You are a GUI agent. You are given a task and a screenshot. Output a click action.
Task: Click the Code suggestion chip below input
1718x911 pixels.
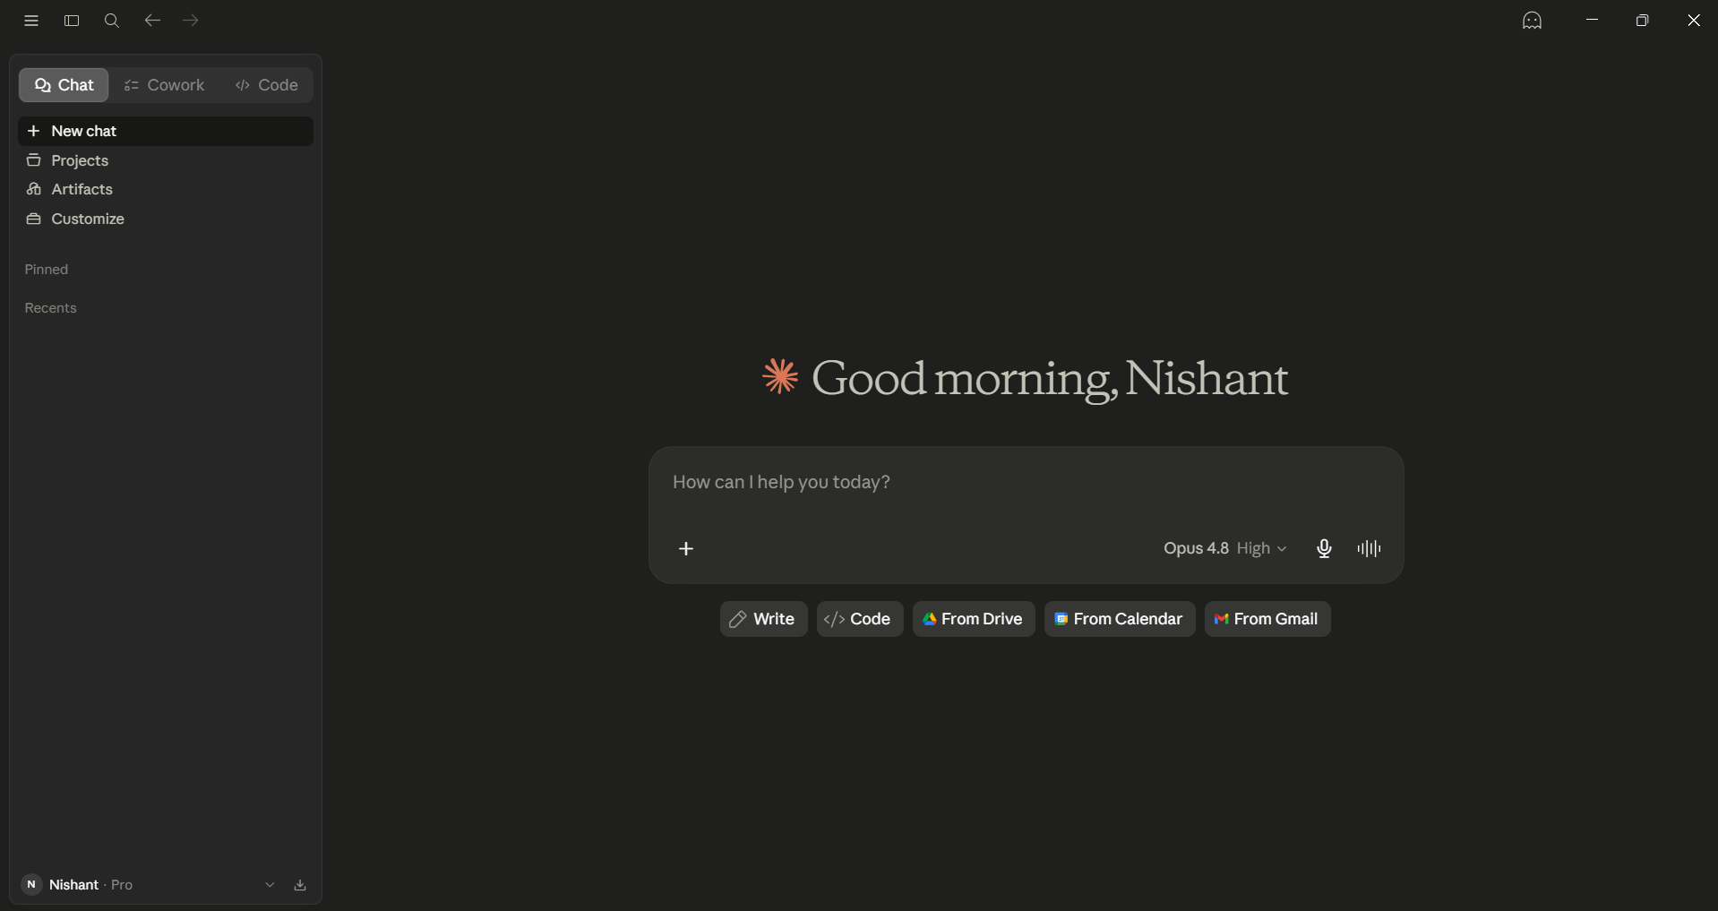(x=859, y=619)
